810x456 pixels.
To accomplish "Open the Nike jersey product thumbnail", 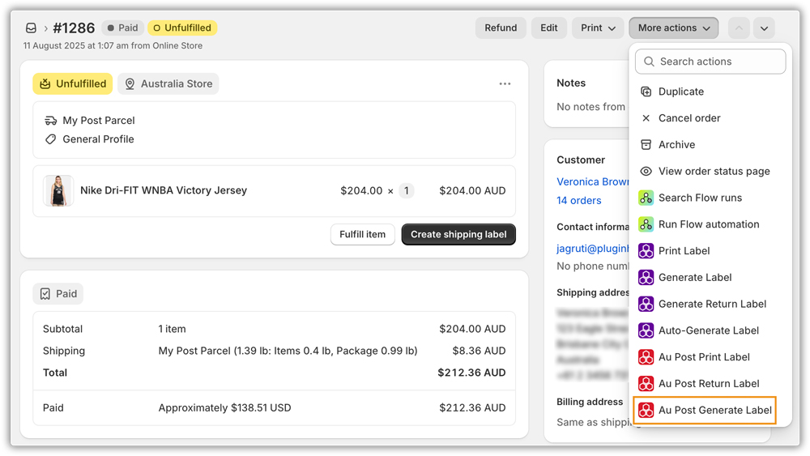I will pyautogui.click(x=58, y=191).
